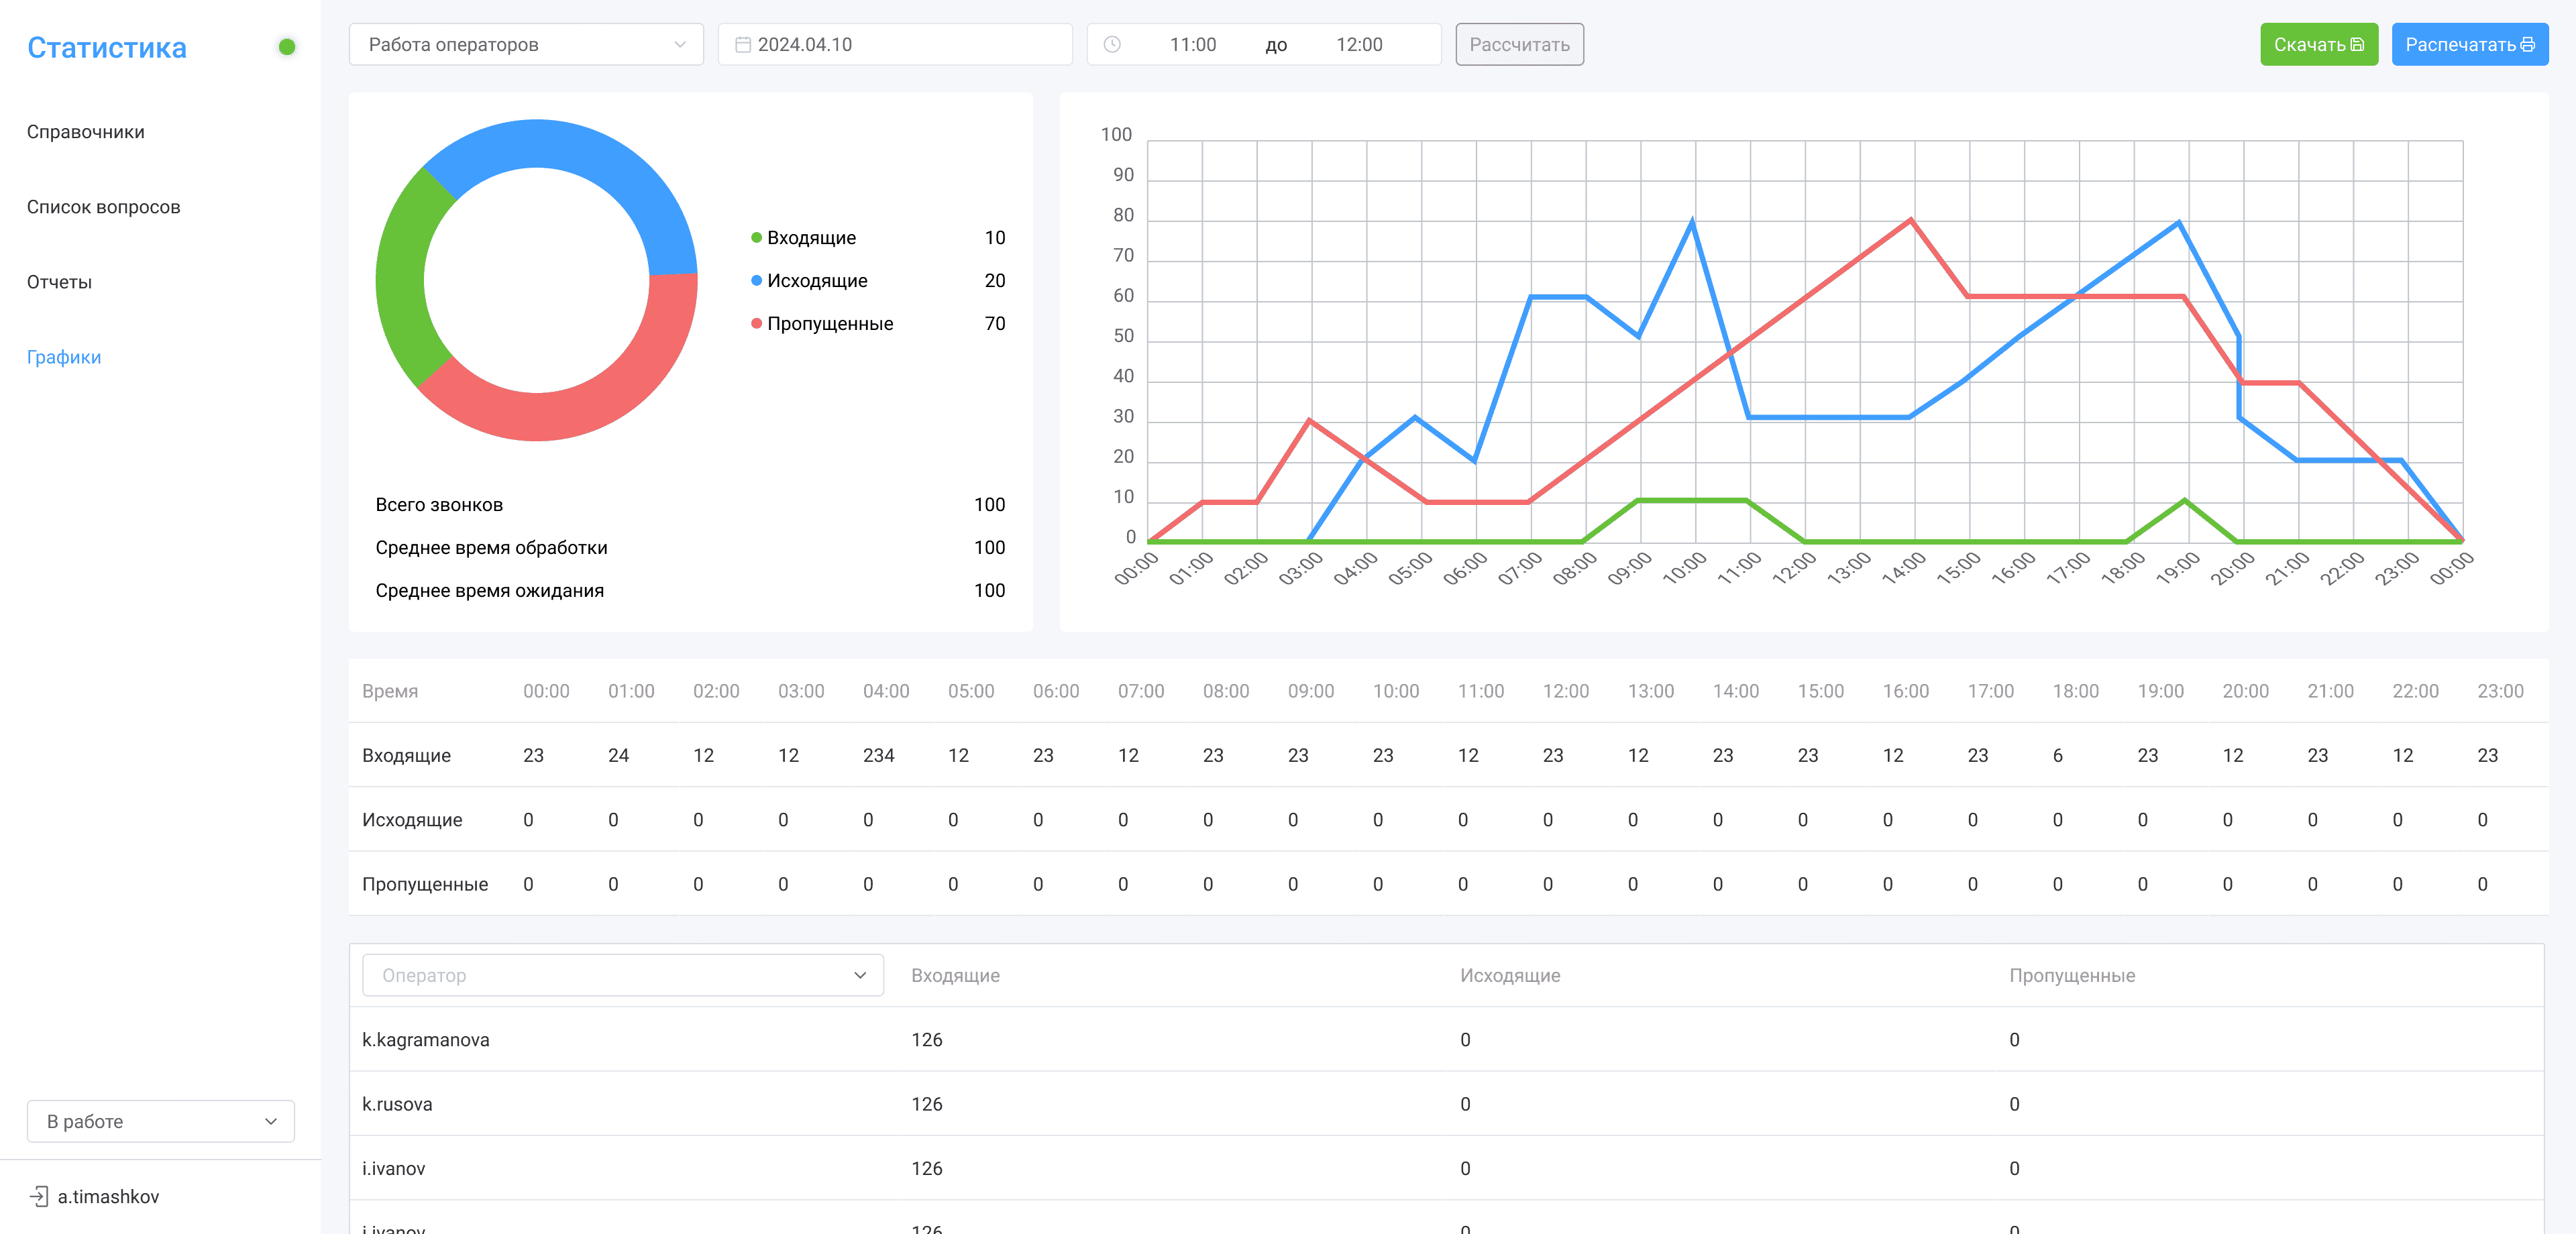2576x1234 pixels.
Task: Select the k.kagramanova operator row
Action: click(x=426, y=1039)
